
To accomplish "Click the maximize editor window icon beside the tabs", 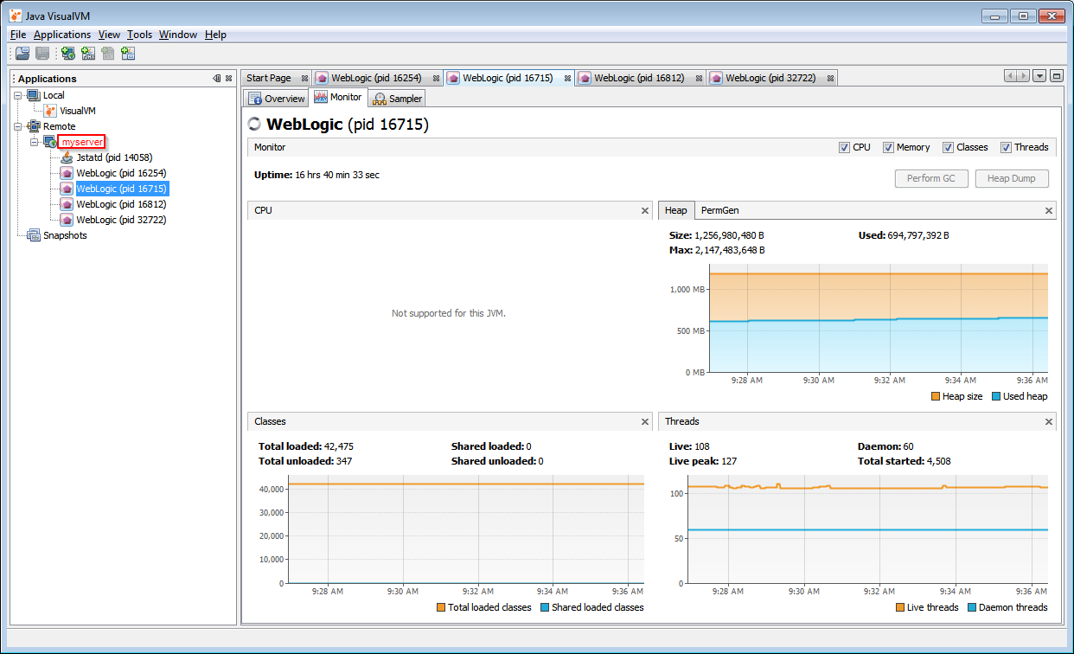I will [1057, 76].
